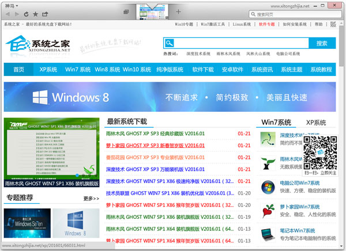The image size is (346, 251).
Task: Open the 系统教程 navigation item
Action: 321,70
